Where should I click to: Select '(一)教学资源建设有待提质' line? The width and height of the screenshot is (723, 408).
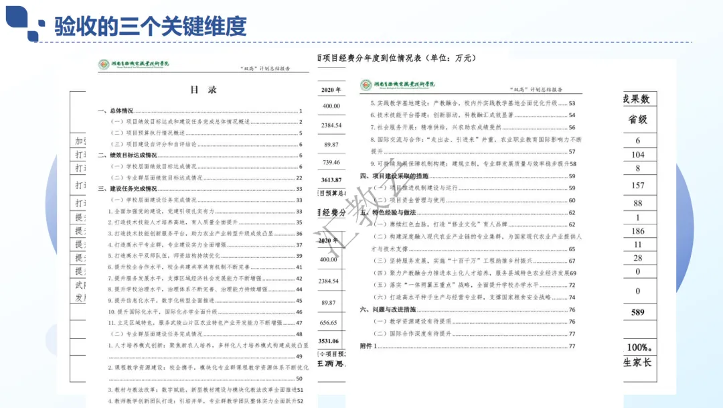point(474,322)
